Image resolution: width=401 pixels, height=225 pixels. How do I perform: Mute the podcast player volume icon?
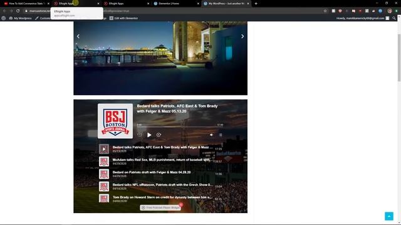[x=211, y=135]
